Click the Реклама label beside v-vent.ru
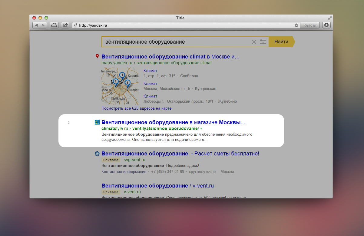Screen dimensions: 364x236 click(x=111, y=192)
